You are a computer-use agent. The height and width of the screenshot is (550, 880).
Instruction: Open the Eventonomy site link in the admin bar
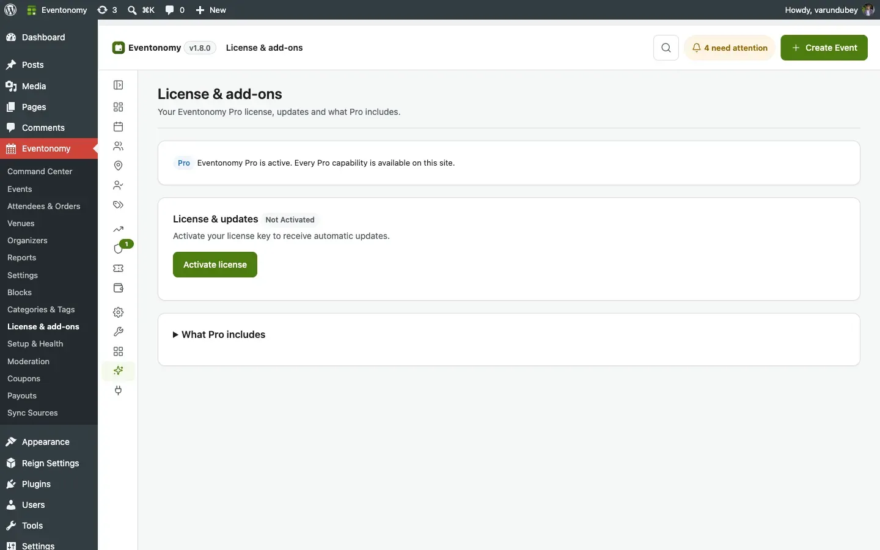pyautogui.click(x=57, y=10)
